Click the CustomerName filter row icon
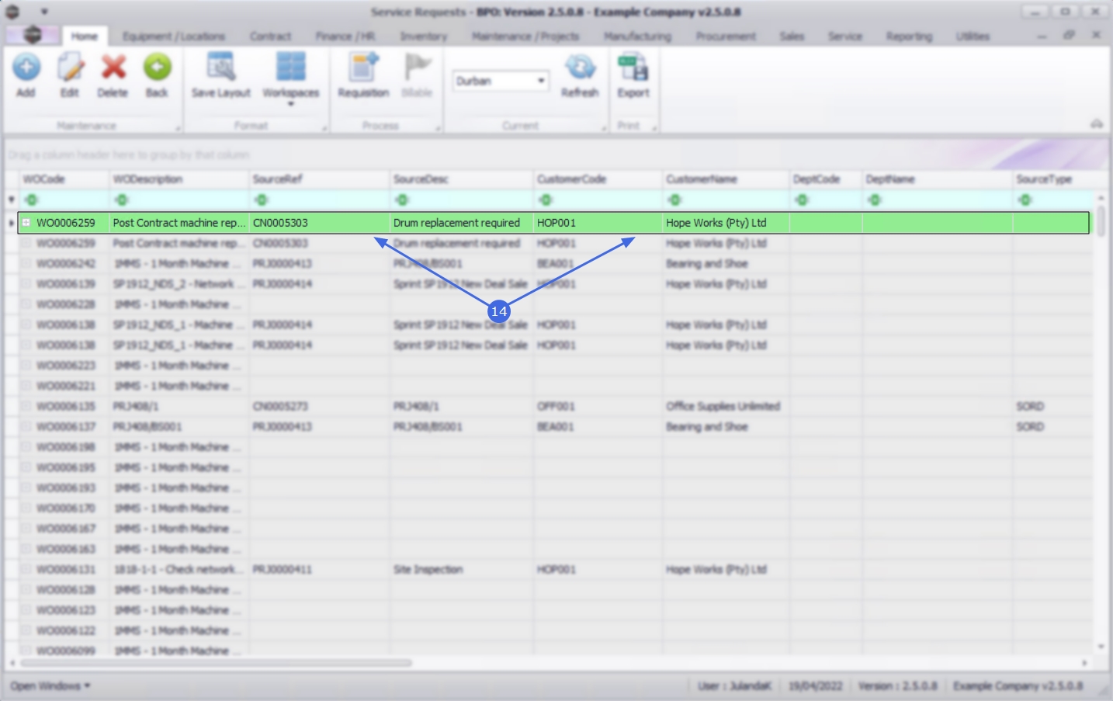The image size is (1113, 701). click(x=674, y=200)
